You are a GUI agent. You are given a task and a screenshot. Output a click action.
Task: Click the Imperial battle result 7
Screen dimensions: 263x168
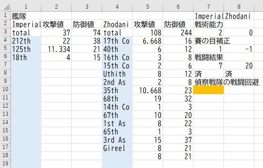[x=209, y=65]
